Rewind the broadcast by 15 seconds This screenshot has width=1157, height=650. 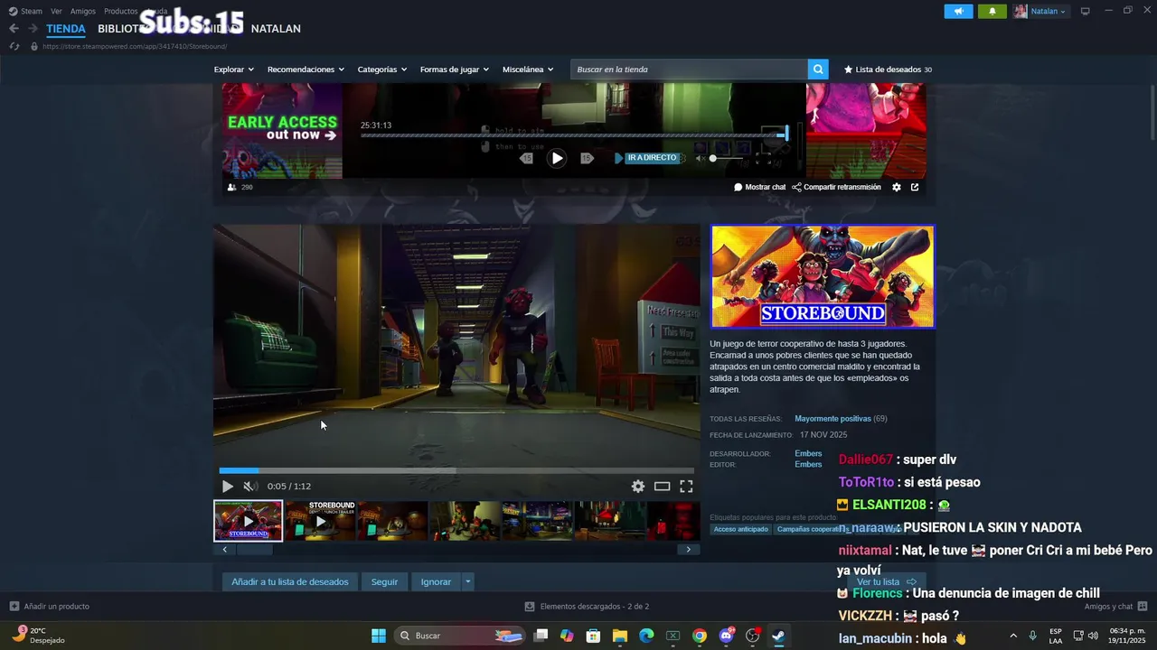click(x=526, y=158)
